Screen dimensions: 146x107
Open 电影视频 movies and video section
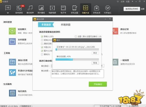[52, 10]
